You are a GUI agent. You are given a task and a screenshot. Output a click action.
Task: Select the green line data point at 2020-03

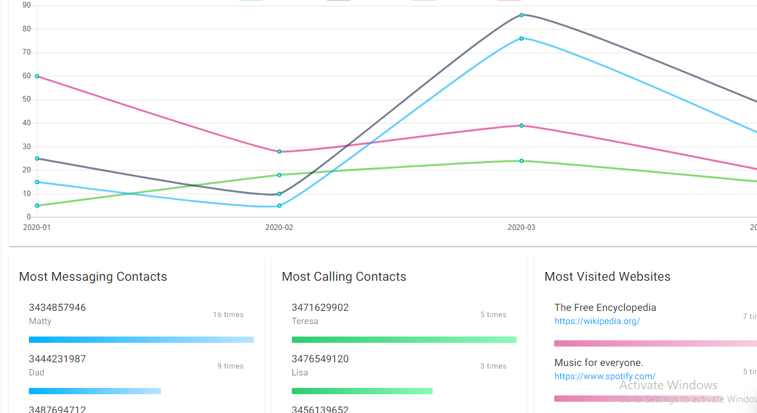point(521,161)
